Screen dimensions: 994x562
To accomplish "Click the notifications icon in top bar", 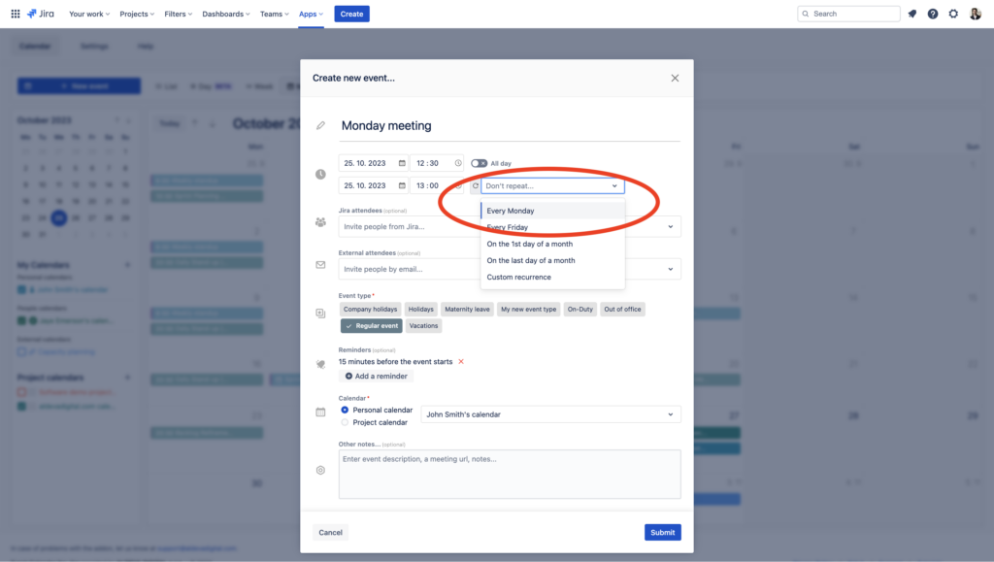I will (912, 14).
